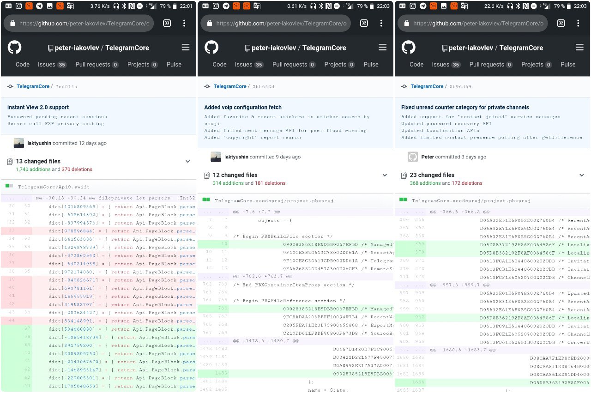Image resolution: width=591 pixels, height=394 pixels.
Task: Tap Instagram icon in status bar at 22:01
Action: [19, 6]
